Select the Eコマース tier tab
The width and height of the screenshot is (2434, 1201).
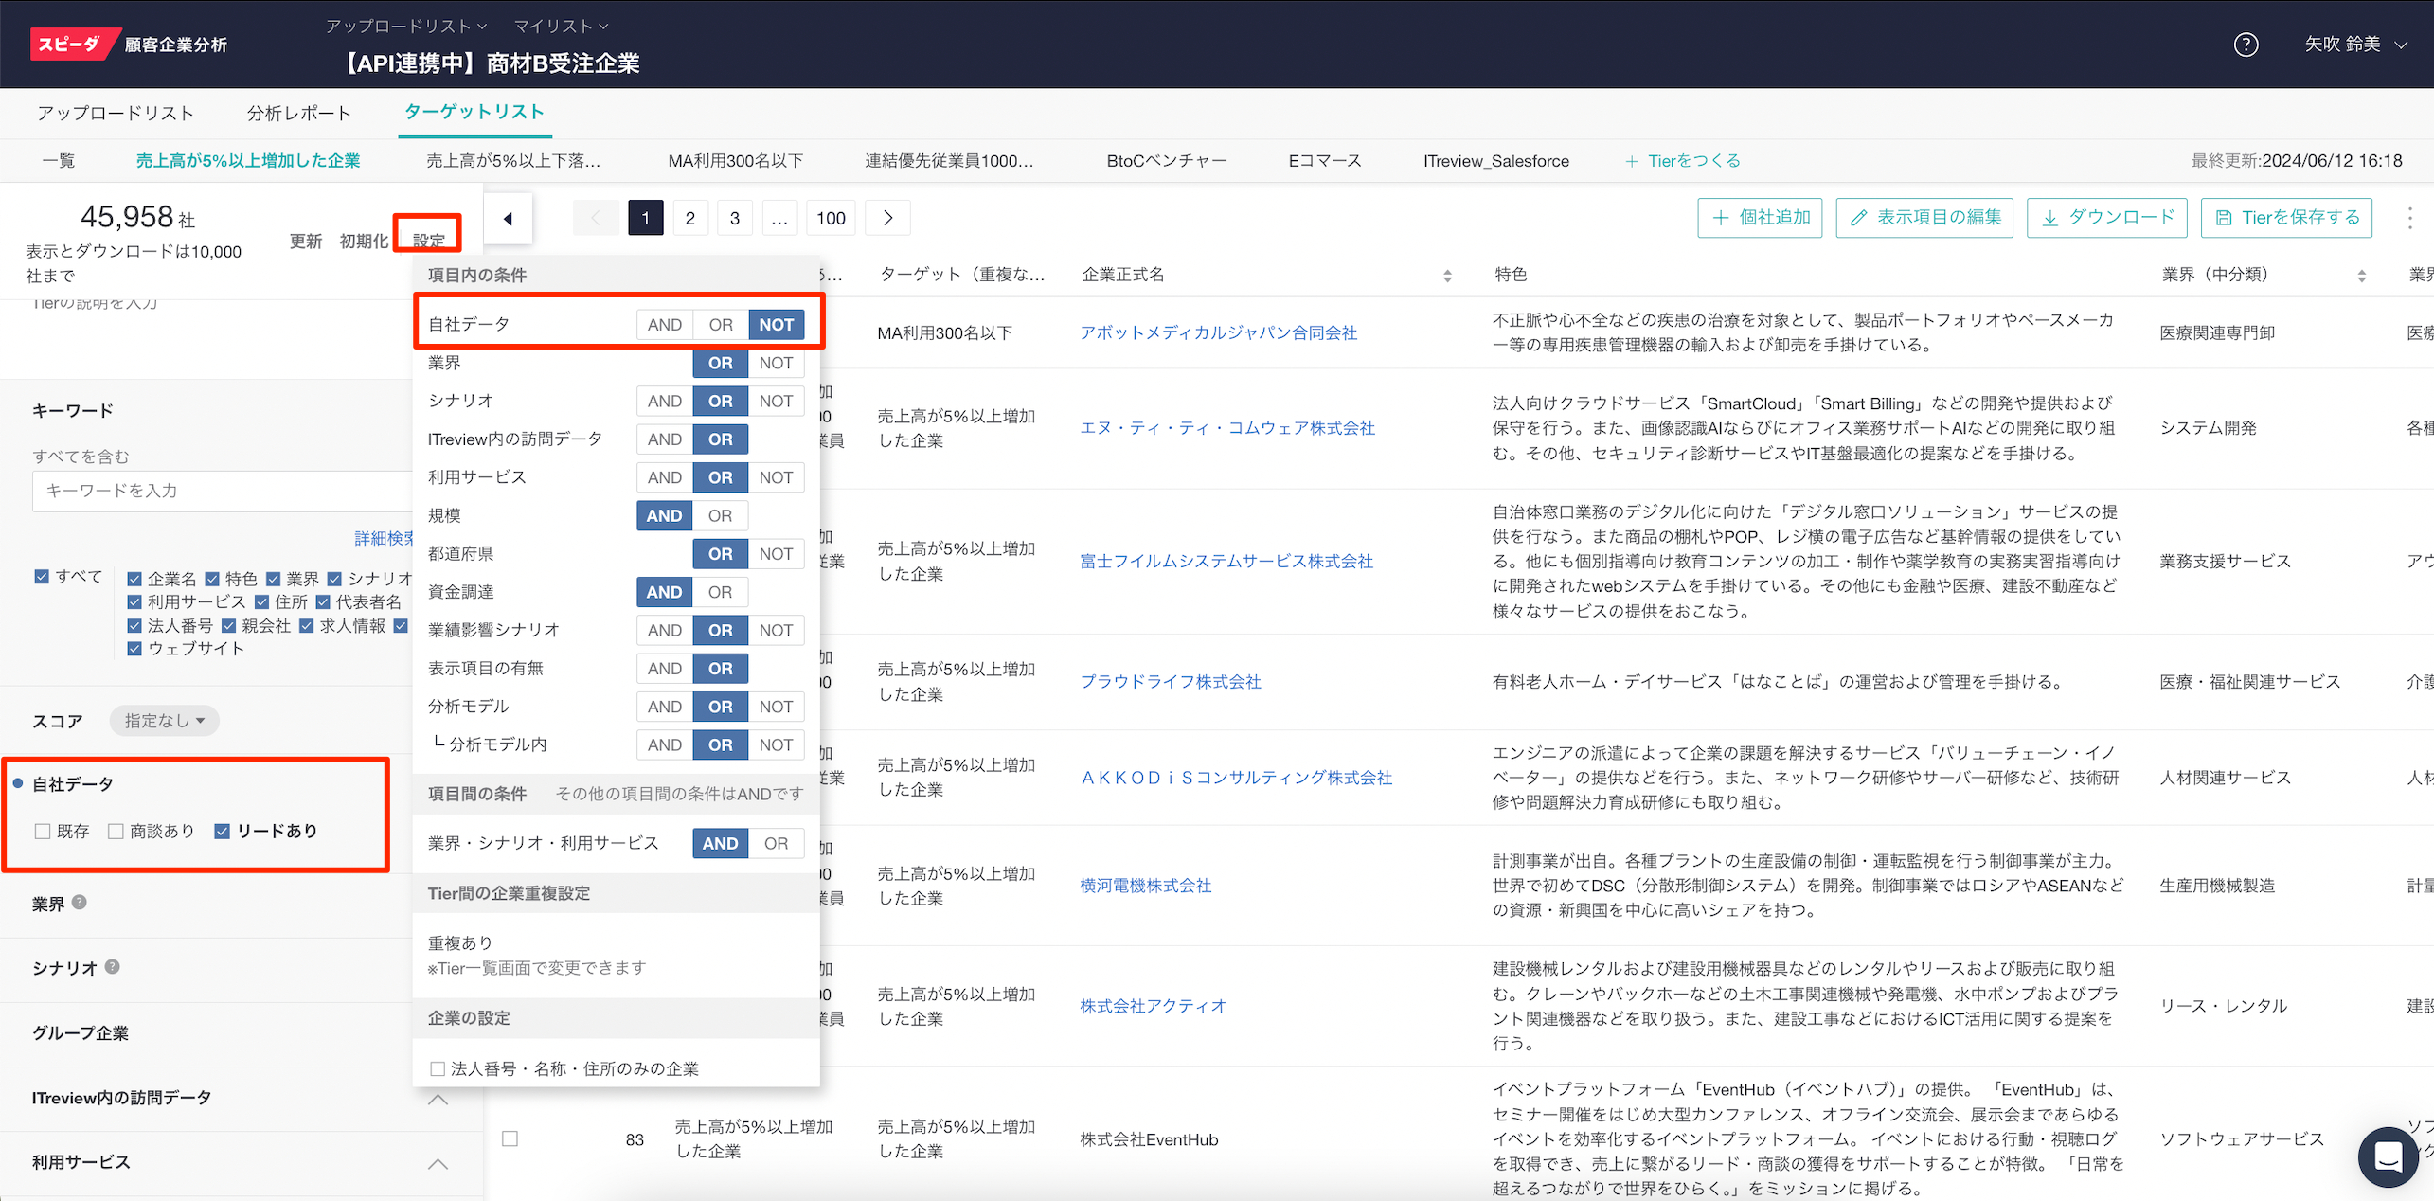tap(1324, 161)
